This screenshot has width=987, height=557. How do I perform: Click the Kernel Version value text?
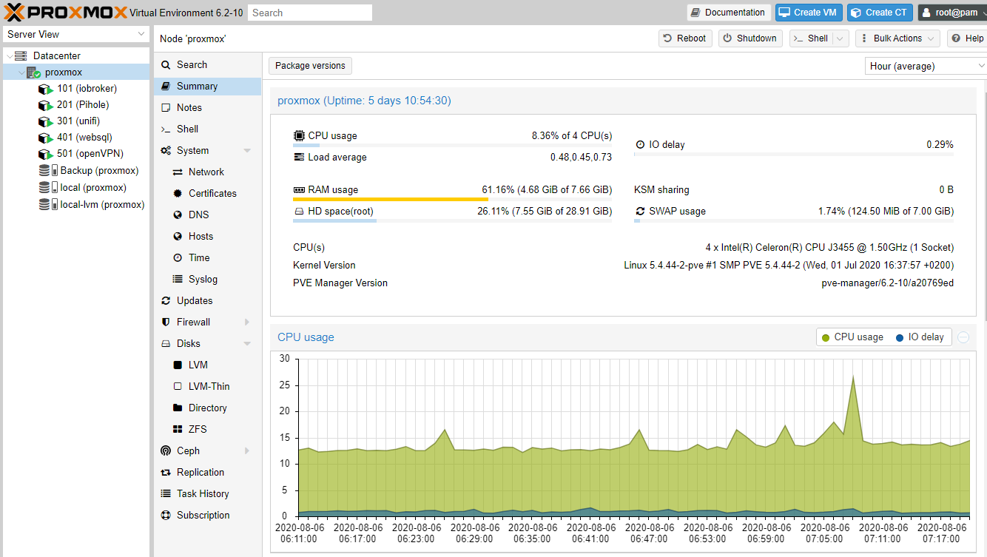click(x=789, y=265)
